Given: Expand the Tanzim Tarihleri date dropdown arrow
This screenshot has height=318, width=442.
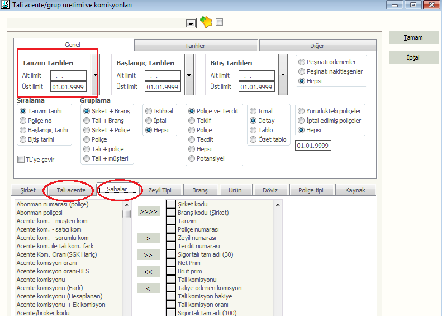Looking at the screenshot, I should pyautogui.click(x=94, y=74).
